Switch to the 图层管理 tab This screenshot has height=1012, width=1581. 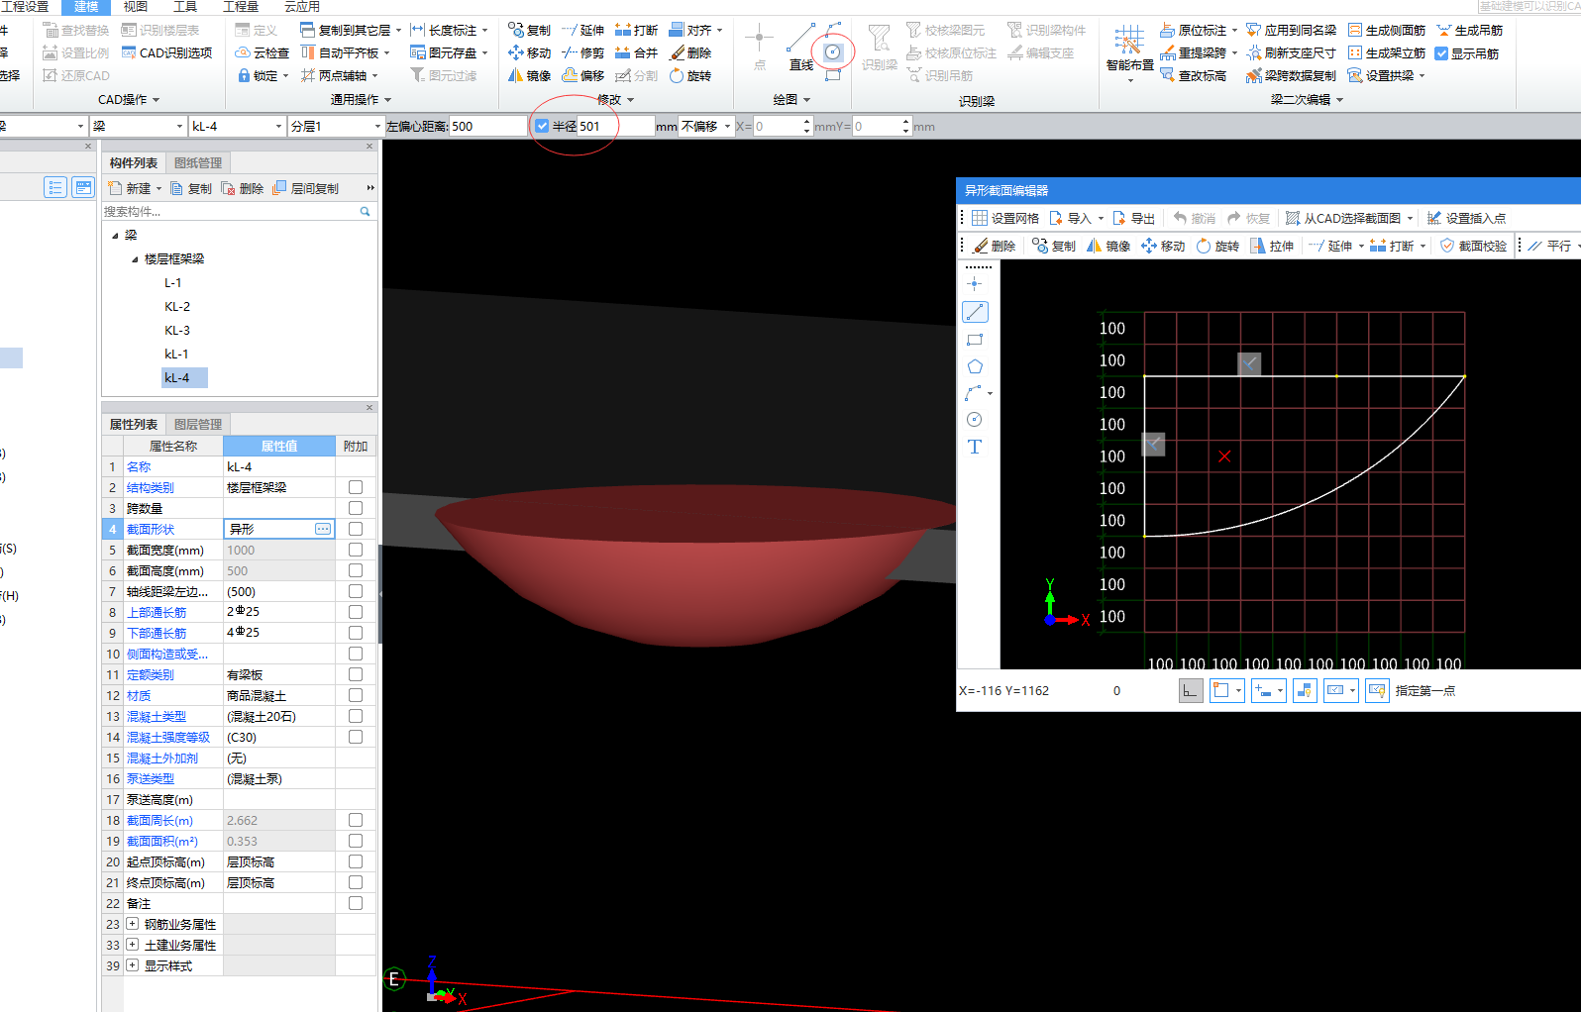click(x=198, y=424)
